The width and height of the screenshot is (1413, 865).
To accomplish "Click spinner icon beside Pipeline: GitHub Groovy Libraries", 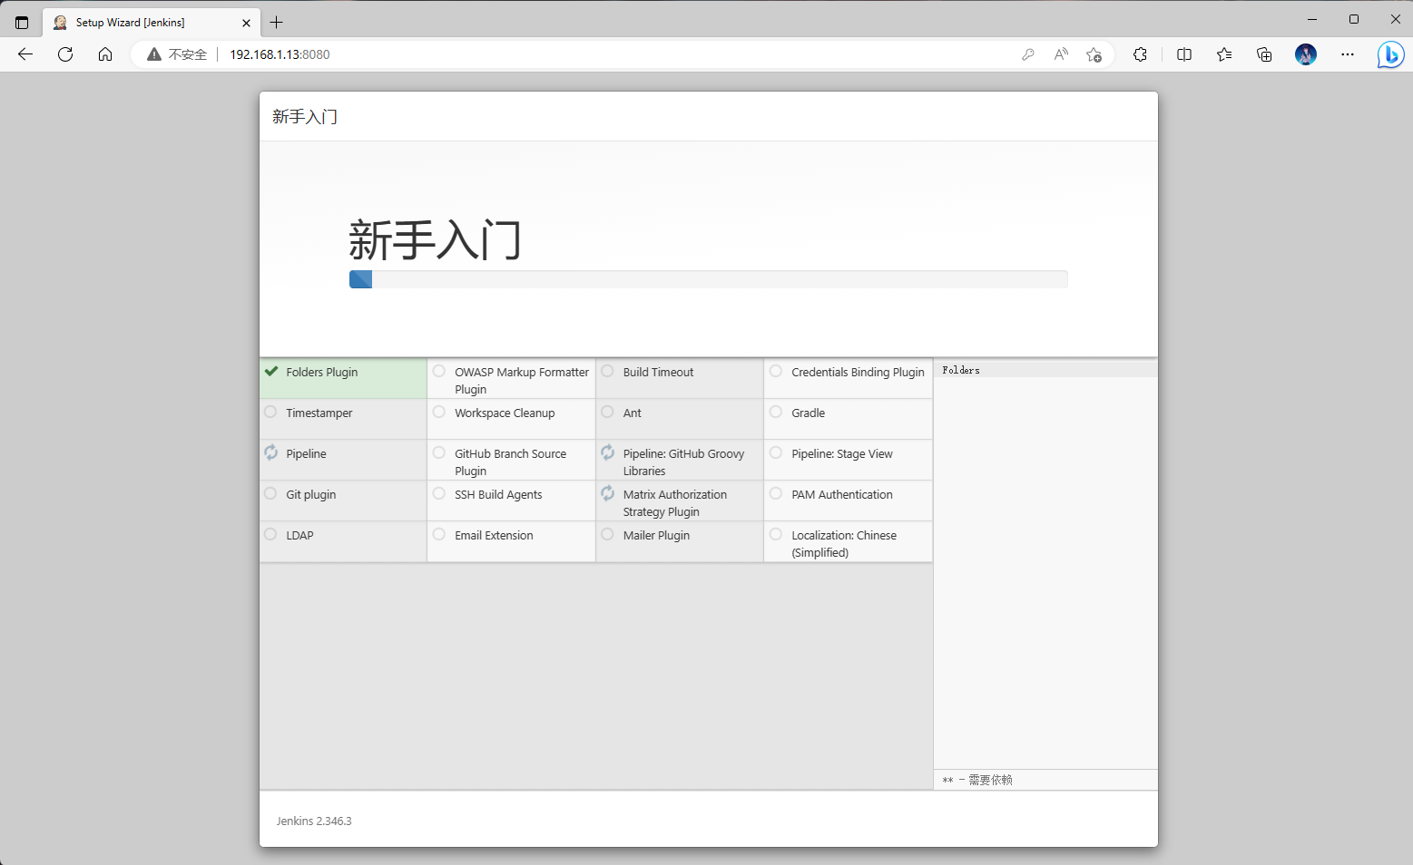I will [x=608, y=452].
